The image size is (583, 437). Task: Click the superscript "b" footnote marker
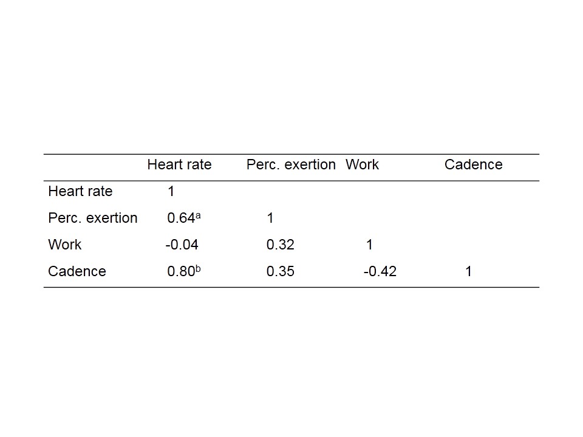pyautogui.click(x=197, y=268)
